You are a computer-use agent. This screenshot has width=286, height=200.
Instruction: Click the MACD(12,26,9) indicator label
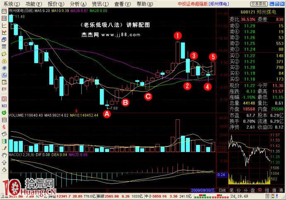(x=21, y=155)
